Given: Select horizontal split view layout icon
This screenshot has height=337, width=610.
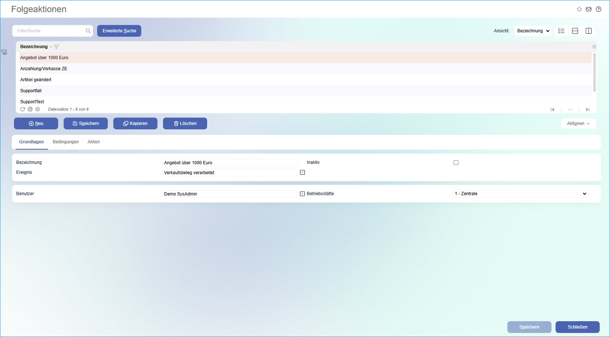Looking at the screenshot, I should [575, 31].
